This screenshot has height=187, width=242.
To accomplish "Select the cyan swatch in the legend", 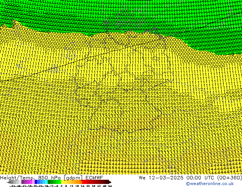I will coord(46,182).
